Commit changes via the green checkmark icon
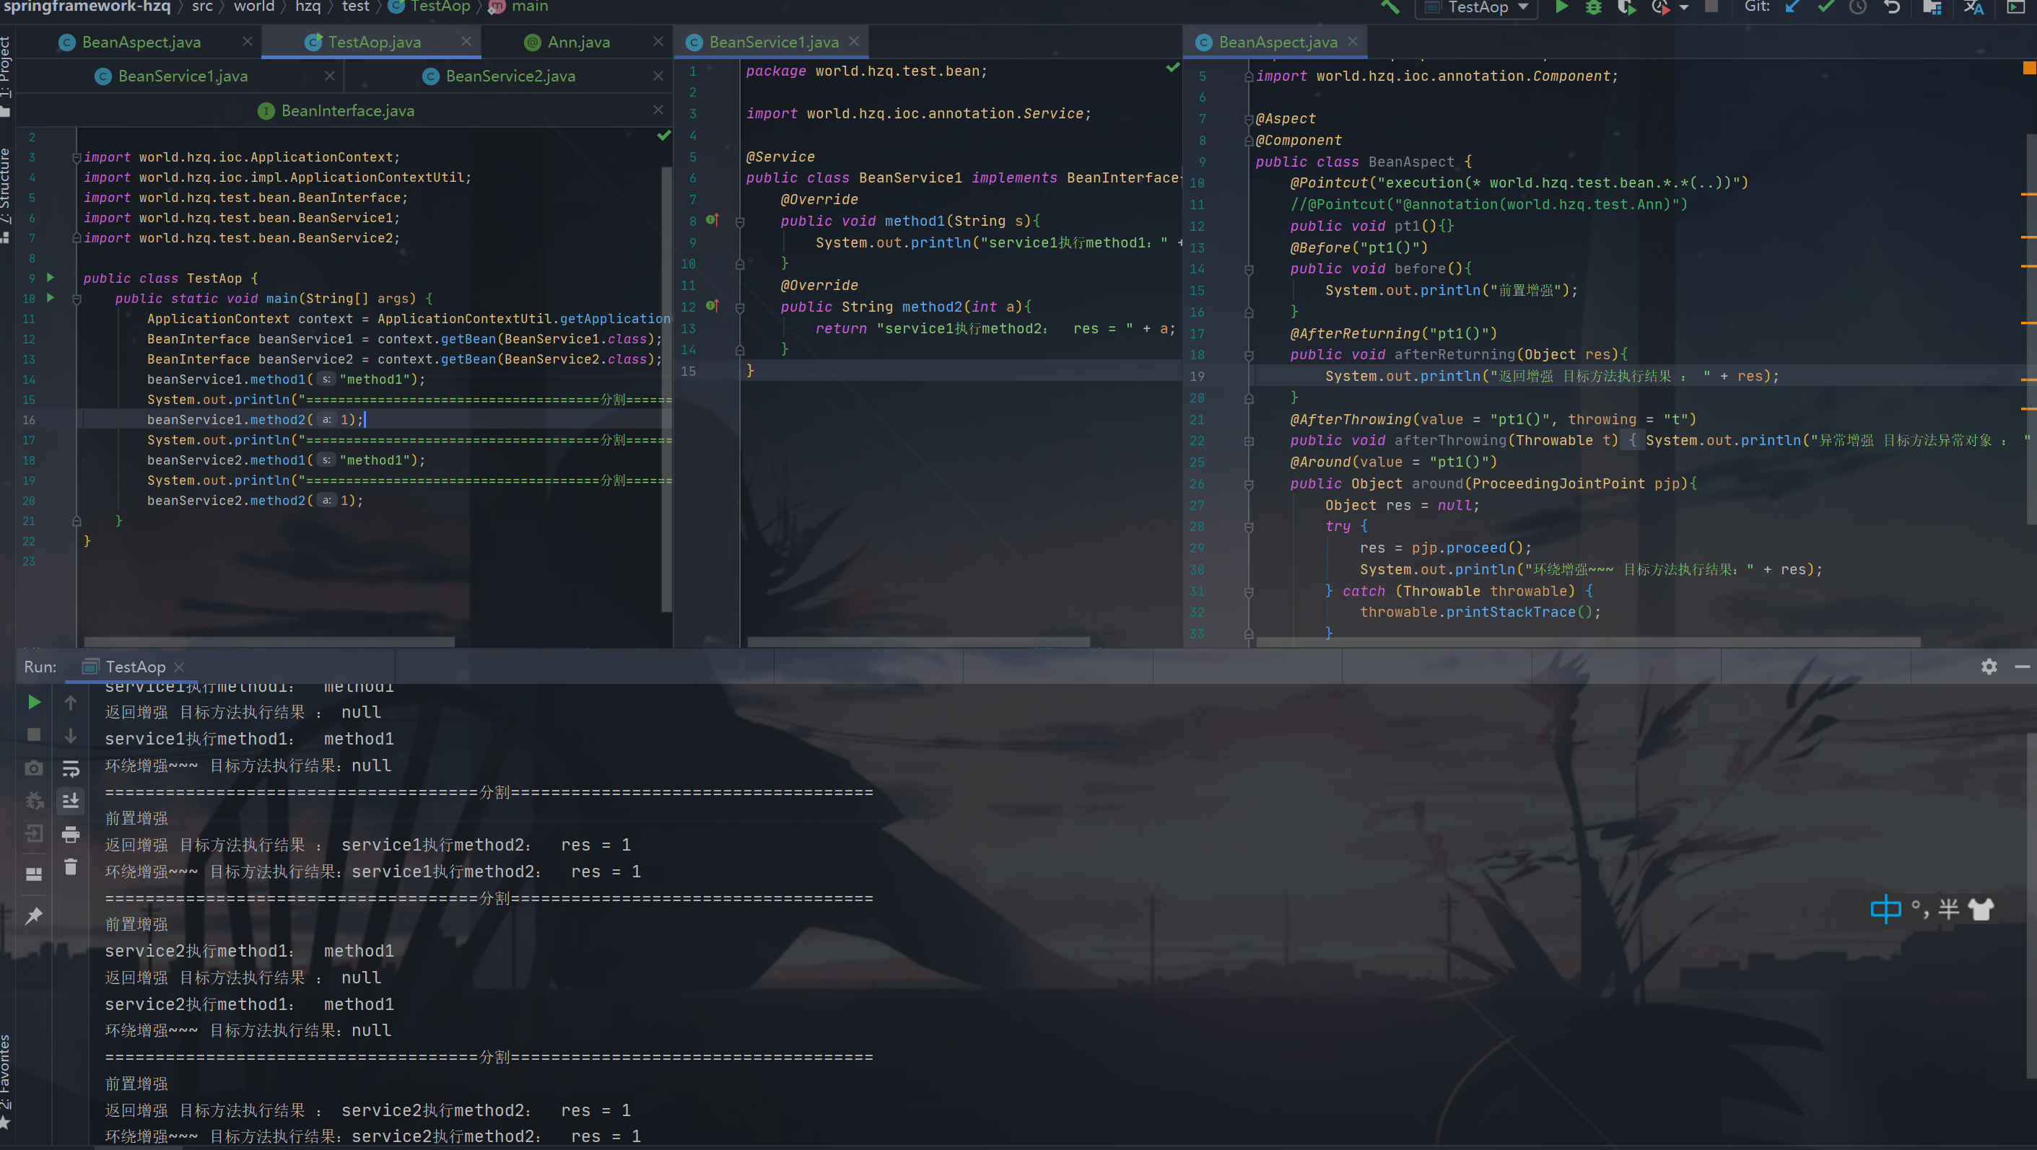The height and width of the screenshot is (1150, 2037). [1825, 8]
